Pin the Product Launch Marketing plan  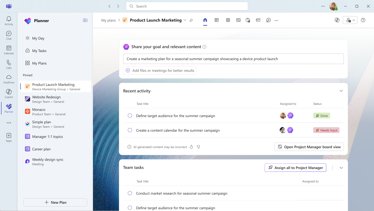pos(191,20)
